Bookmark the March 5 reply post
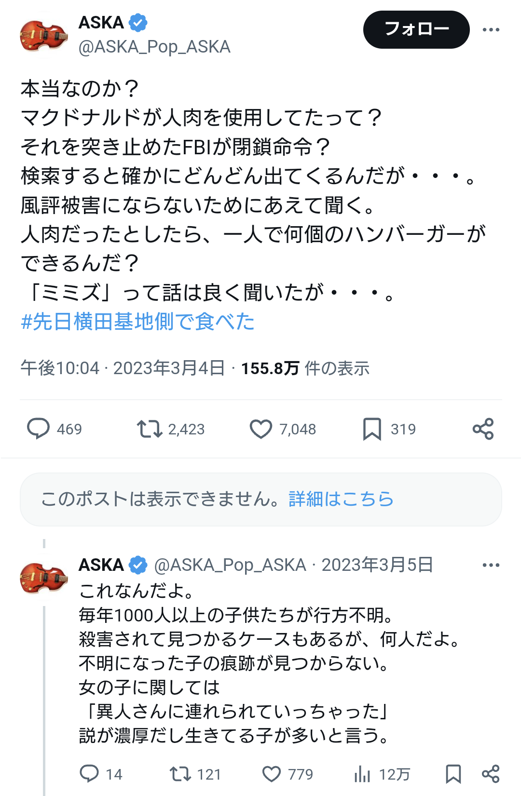 pos(453,774)
